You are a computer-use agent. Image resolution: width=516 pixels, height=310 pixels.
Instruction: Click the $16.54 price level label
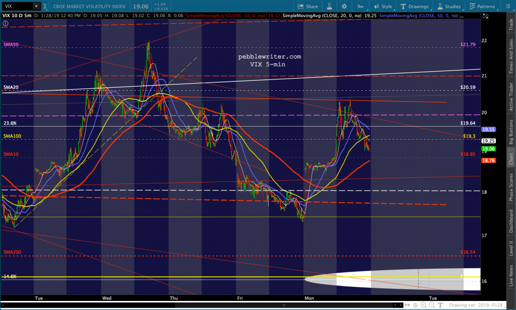468,252
